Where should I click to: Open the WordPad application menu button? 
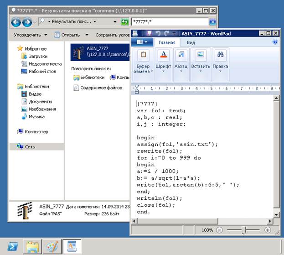pyautogui.click(x=142, y=42)
